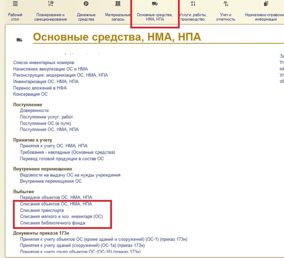Switch to the Учет и отчетность section
This screenshot has width=284, height=258.
pyautogui.click(x=226, y=17)
